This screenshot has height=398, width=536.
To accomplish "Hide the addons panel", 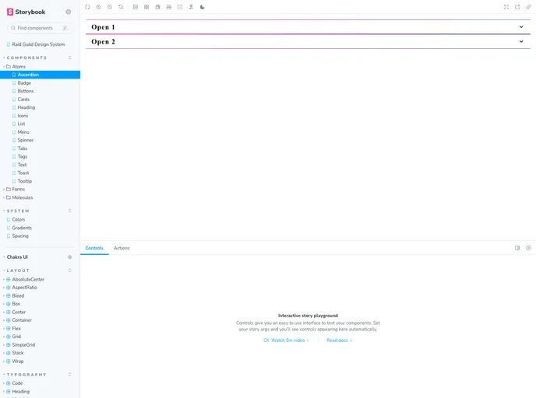I will (x=528, y=248).
